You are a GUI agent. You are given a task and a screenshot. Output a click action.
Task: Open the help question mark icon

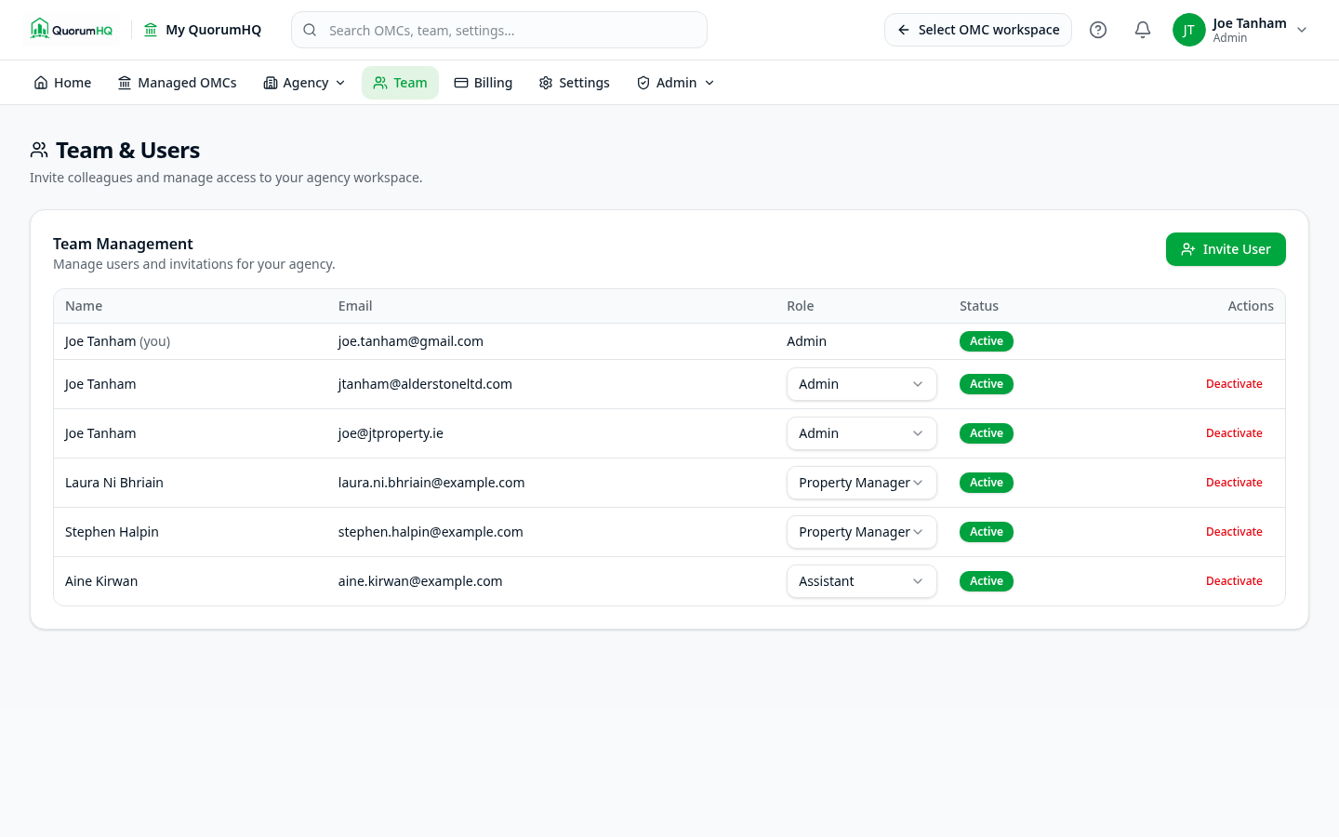(1098, 30)
